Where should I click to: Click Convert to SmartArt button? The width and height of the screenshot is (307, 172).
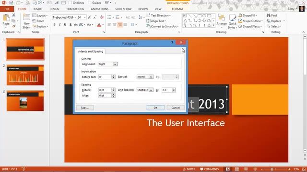click(x=163, y=26)
